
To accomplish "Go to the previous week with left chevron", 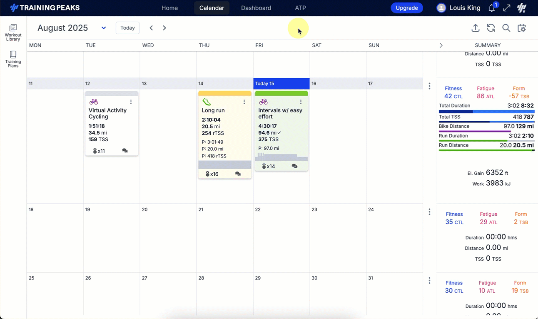I will coord(151,28).
